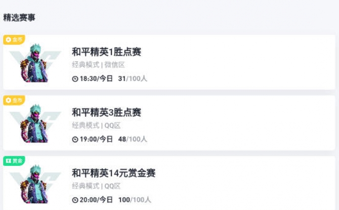
Task: Click the gold coin badge on 3胜点赛 card
Action: pyautogui.click(x=14, y=100)
